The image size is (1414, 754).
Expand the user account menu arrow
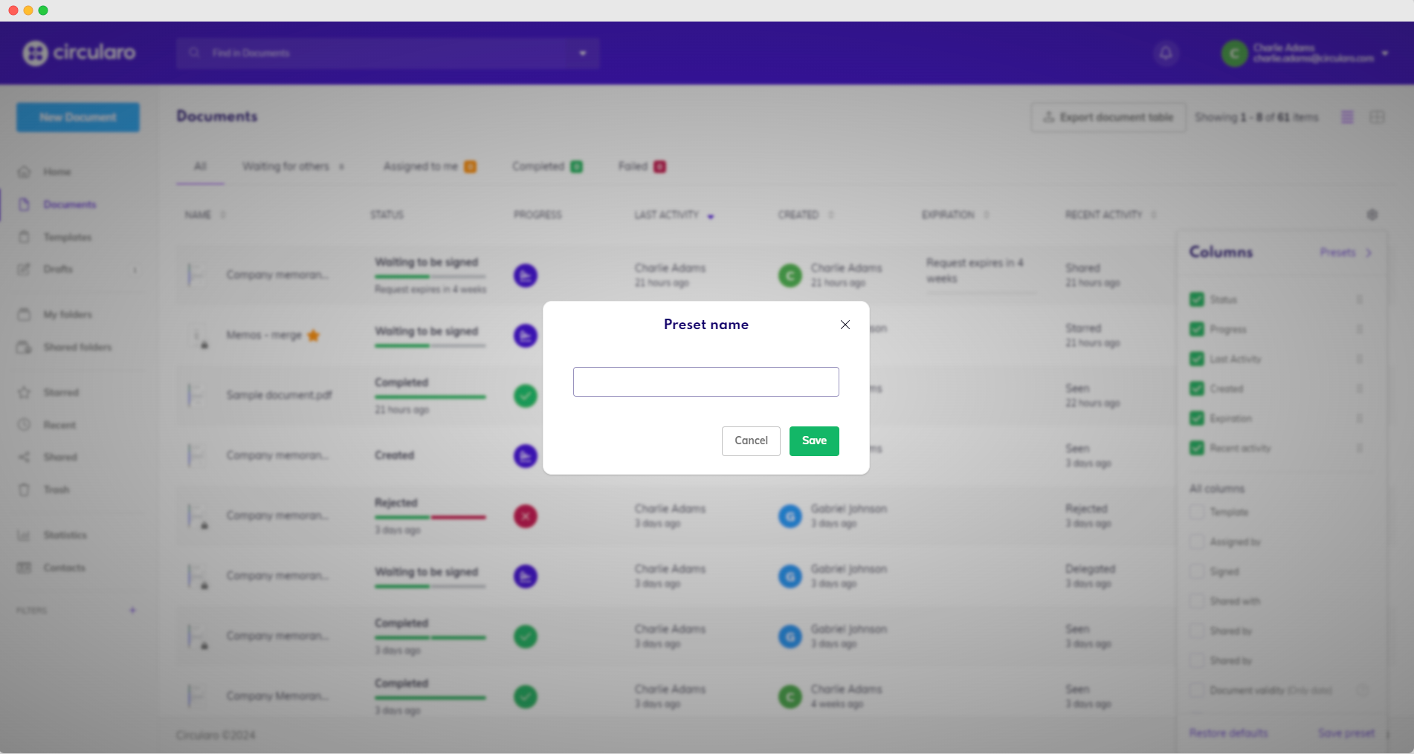pyautogui.click(x=1384, y=53)
